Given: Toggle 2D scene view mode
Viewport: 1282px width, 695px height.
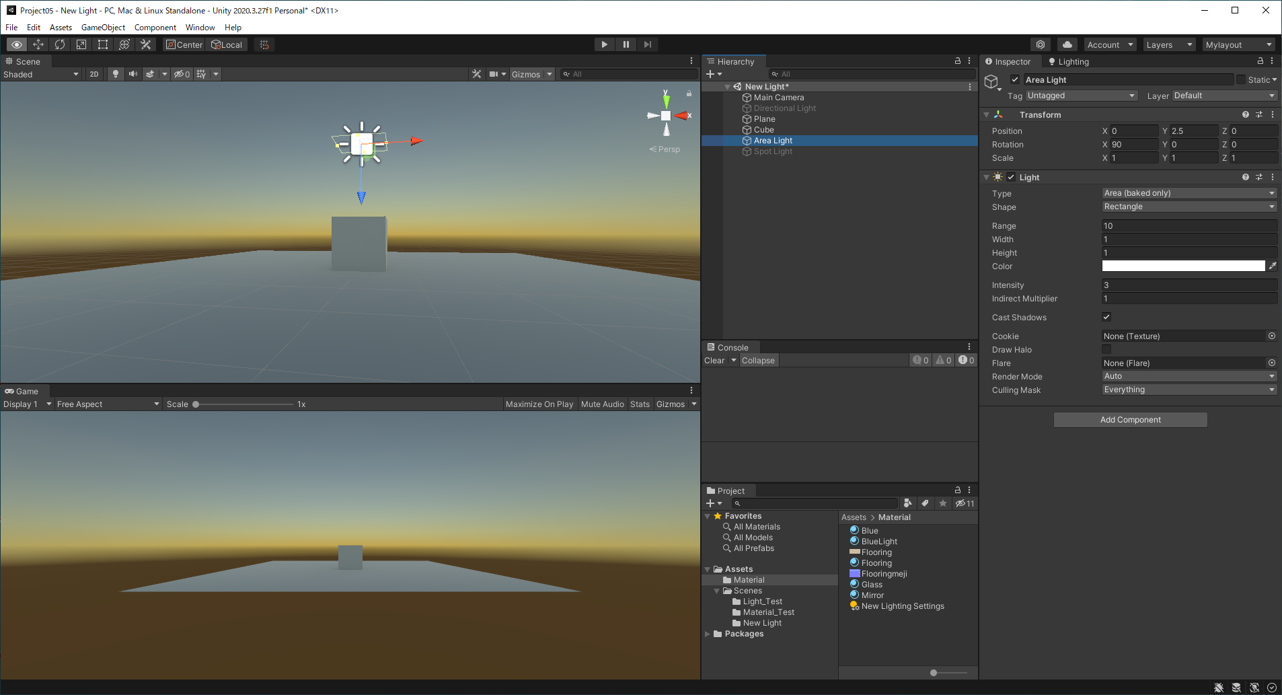Looking at the screenshot, I should (x=94, y=74).
